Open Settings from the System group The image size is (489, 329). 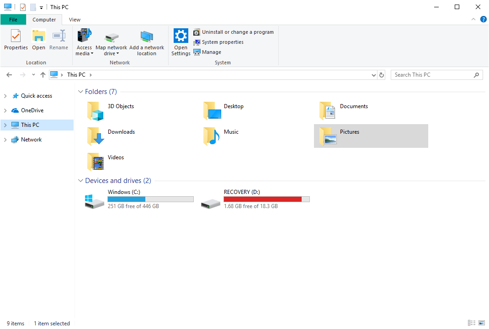181,42
